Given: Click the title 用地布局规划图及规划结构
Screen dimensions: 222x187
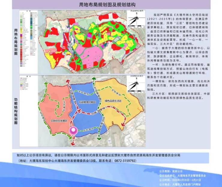Looking at the screenshot, I should pyautogui.click(x=107, y=5).
